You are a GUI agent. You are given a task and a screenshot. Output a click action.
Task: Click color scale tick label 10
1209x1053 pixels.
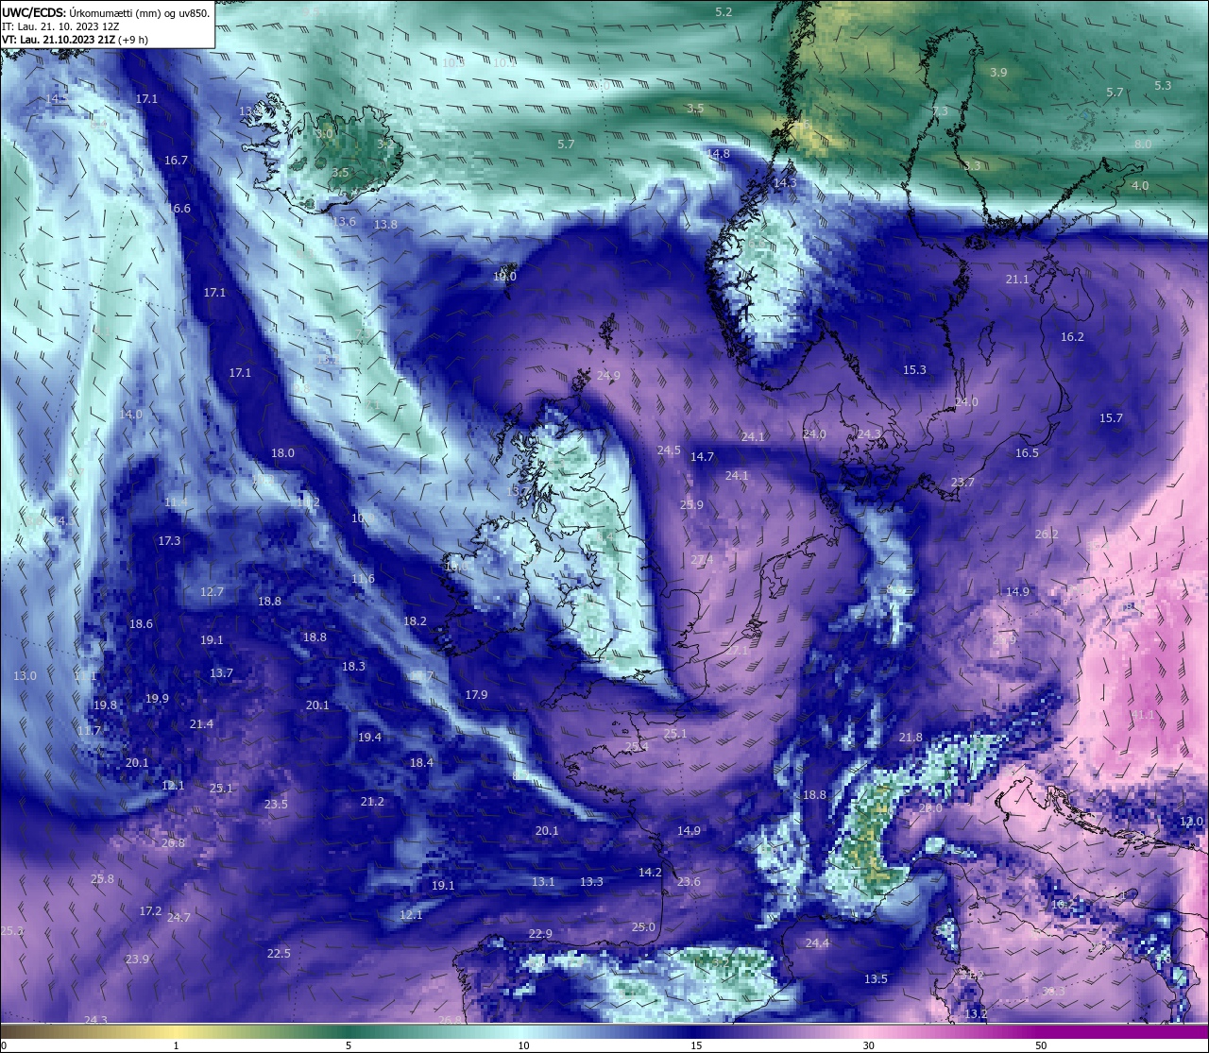(x=523, y=1045)
